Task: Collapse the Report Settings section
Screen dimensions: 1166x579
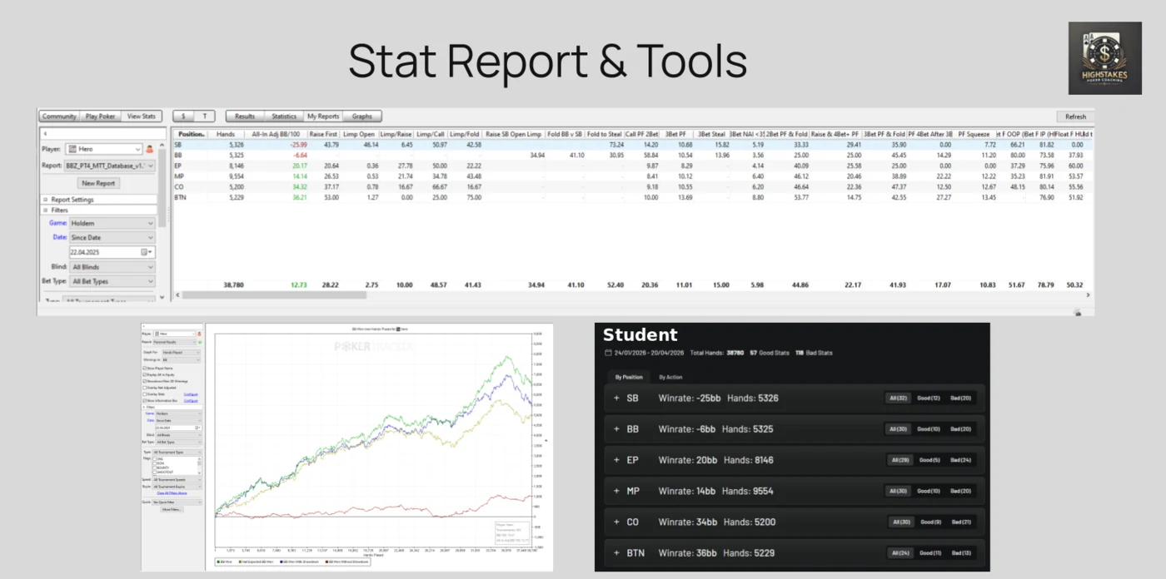Action: [x=45, y=200]
